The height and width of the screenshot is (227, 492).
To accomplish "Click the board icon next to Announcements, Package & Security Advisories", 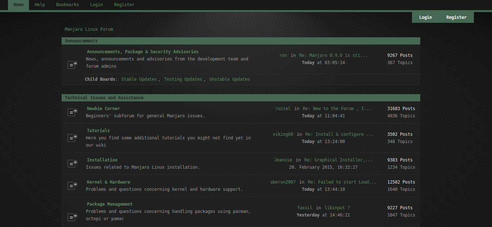I will pos(72,64).
